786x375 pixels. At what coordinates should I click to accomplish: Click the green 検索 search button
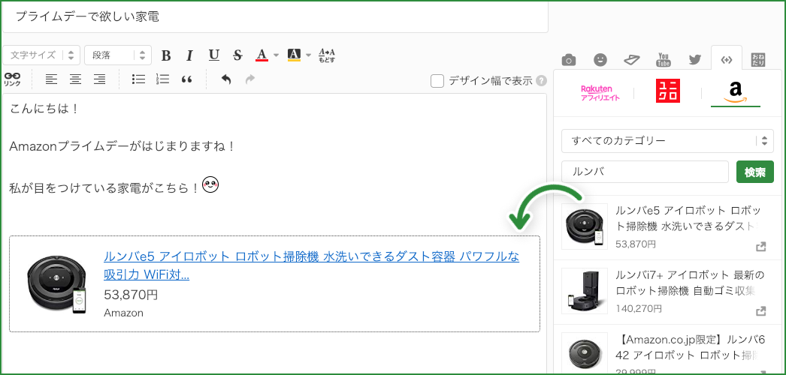[755, 172]
